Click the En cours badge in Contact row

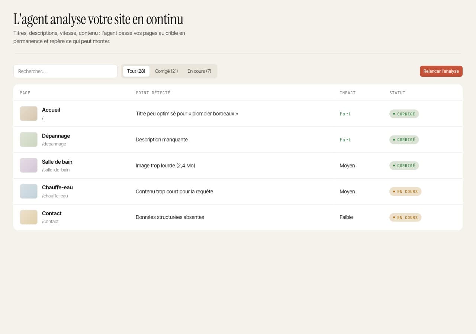coord(405,217)
